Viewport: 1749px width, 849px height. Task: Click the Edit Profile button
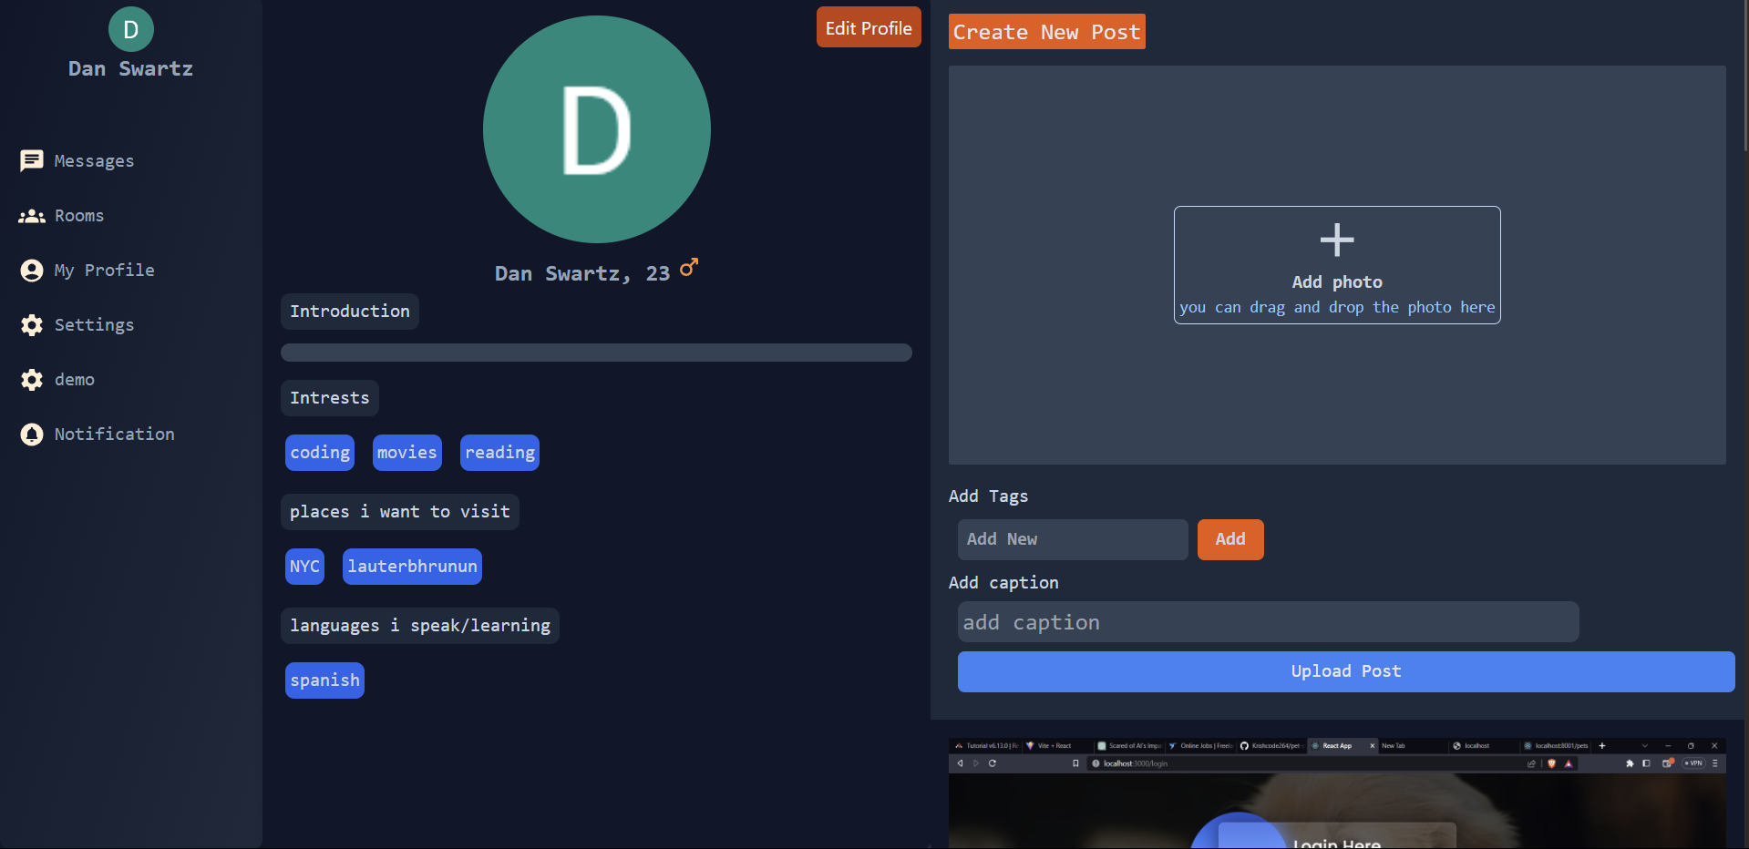click(x=869, y=27)
